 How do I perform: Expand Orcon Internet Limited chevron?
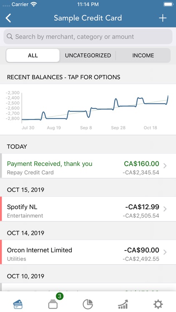pyautogui.click(x=165, y=252)
